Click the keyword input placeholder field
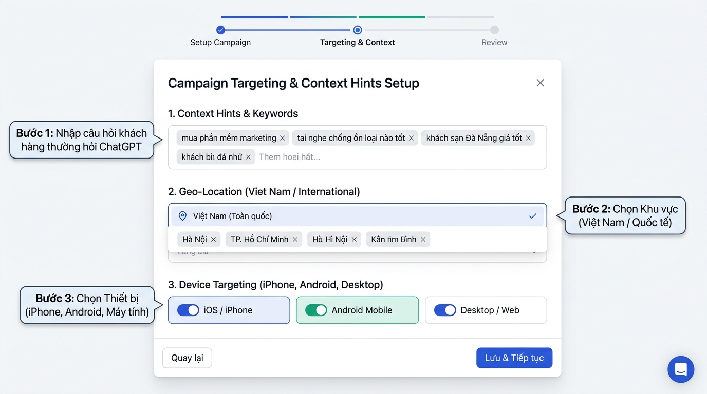 click(289, 157)
